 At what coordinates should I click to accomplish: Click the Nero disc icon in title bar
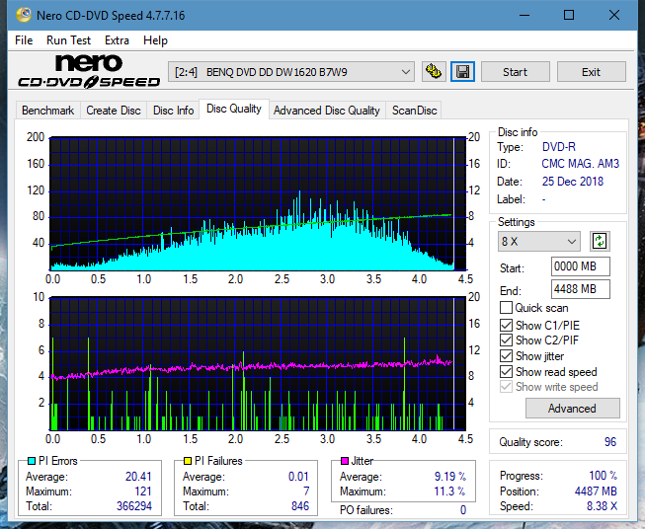24,15
